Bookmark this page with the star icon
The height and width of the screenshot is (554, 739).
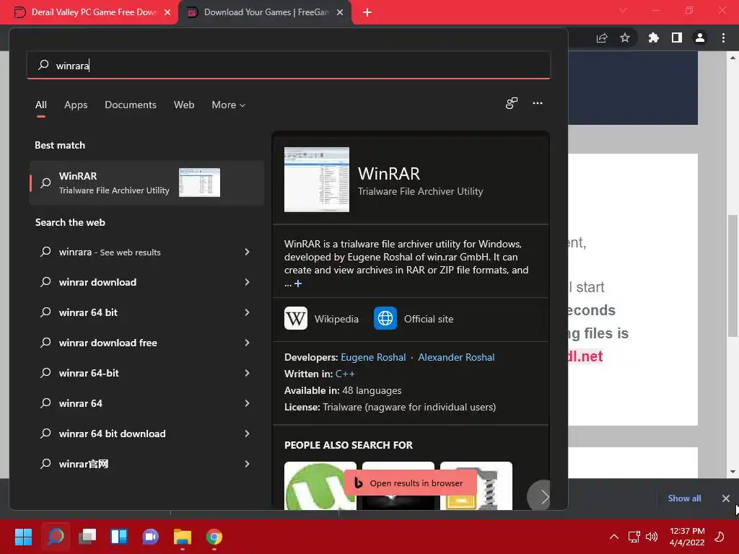point(625,38)
